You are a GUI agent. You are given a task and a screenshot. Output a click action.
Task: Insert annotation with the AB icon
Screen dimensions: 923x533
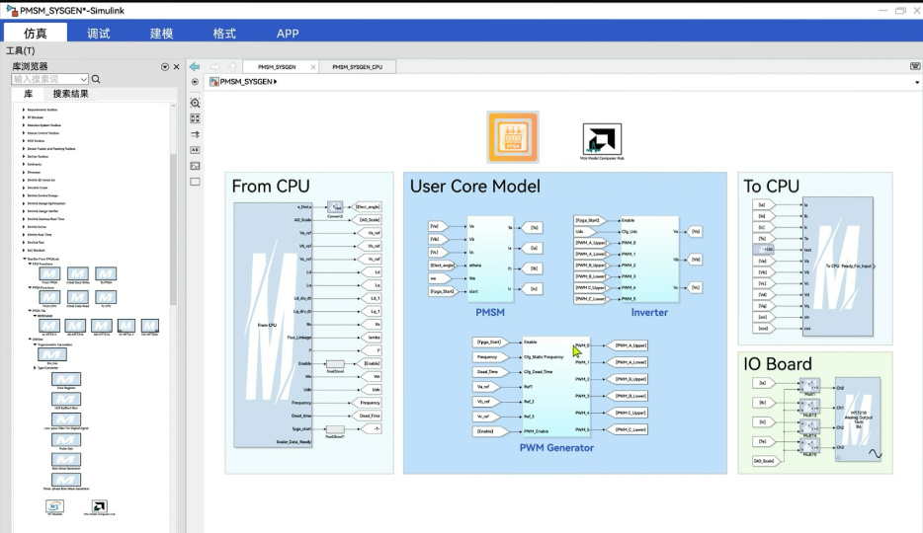195,150
